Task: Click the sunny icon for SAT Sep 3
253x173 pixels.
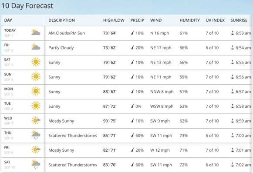Action: tap(36, 62)
